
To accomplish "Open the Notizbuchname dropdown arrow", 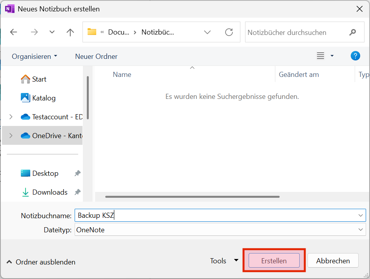I will 361,215.
